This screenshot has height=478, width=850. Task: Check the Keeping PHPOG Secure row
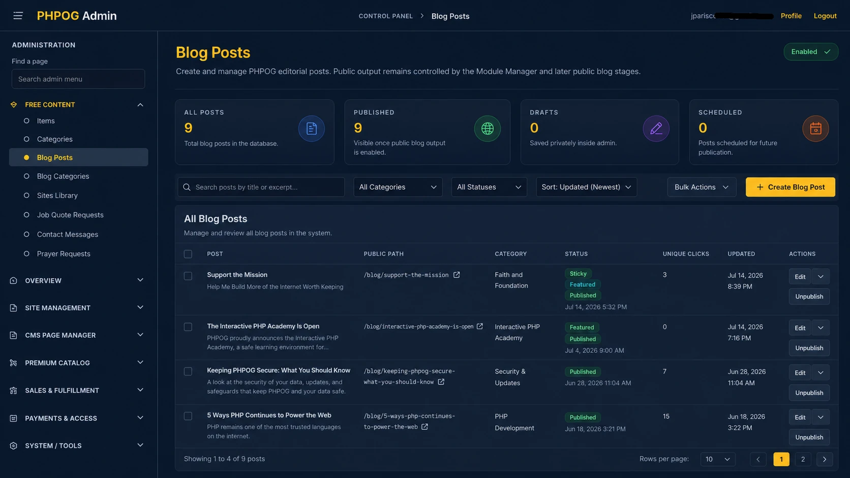coord(188,371)
